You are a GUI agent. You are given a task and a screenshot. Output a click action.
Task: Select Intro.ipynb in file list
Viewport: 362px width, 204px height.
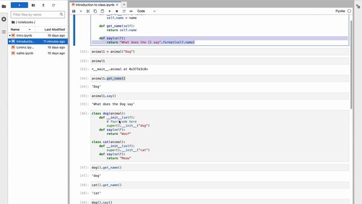pos(38,35)
